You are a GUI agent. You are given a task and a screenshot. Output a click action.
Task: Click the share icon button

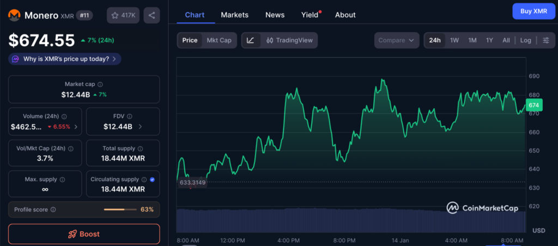click(x=151, y=15)
